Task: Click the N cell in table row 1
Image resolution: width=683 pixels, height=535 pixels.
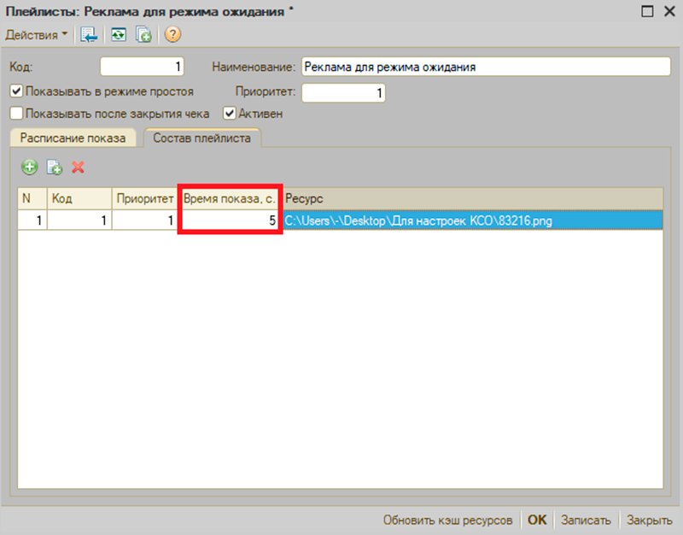Action: (x=32, y=220)
